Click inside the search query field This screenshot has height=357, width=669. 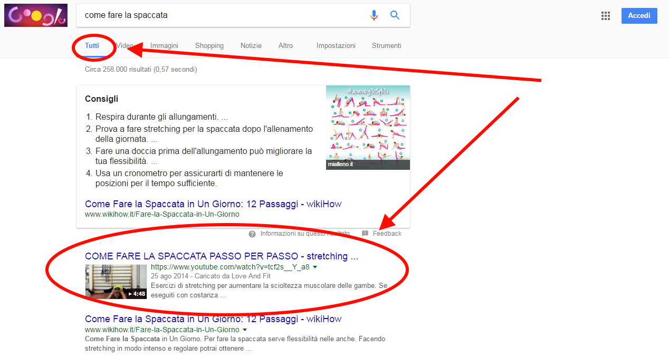click(x=211, y=15)
